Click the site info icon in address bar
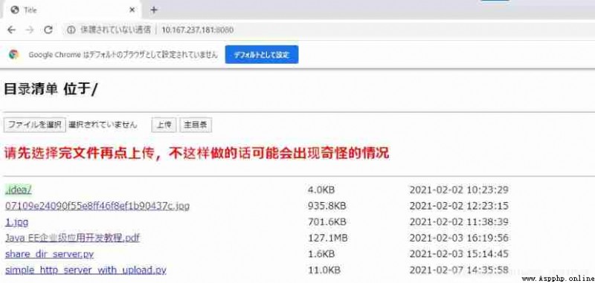595x283 pixels. point(71,30)
